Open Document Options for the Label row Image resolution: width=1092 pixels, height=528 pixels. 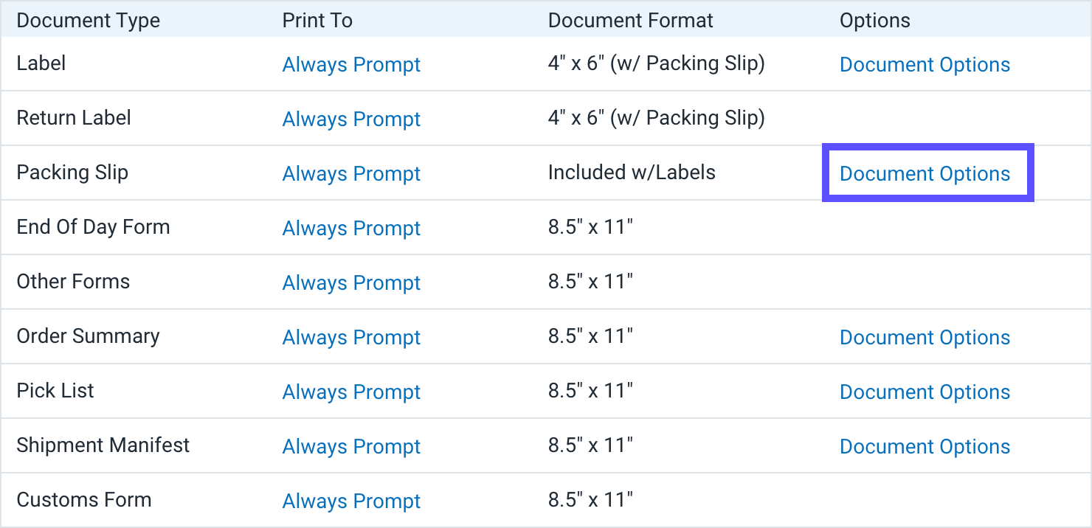coord(925,65)
